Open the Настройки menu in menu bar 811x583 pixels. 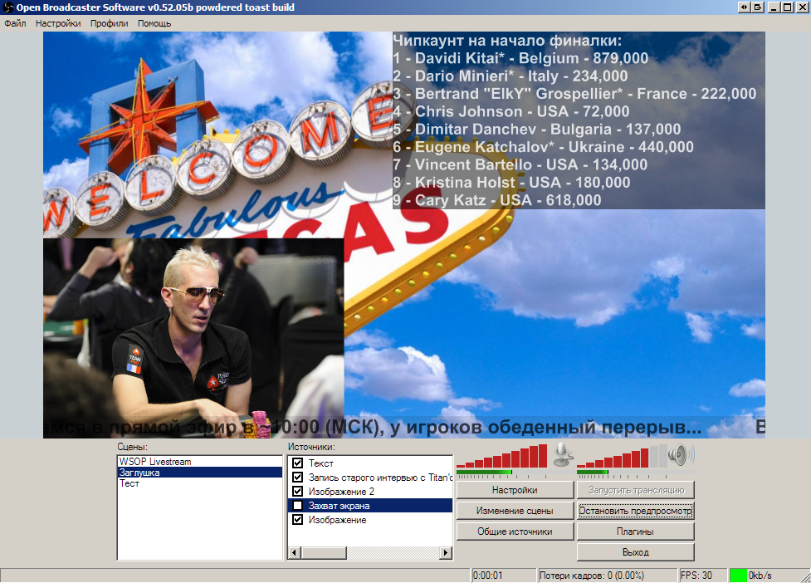click(x=58, y=23)
